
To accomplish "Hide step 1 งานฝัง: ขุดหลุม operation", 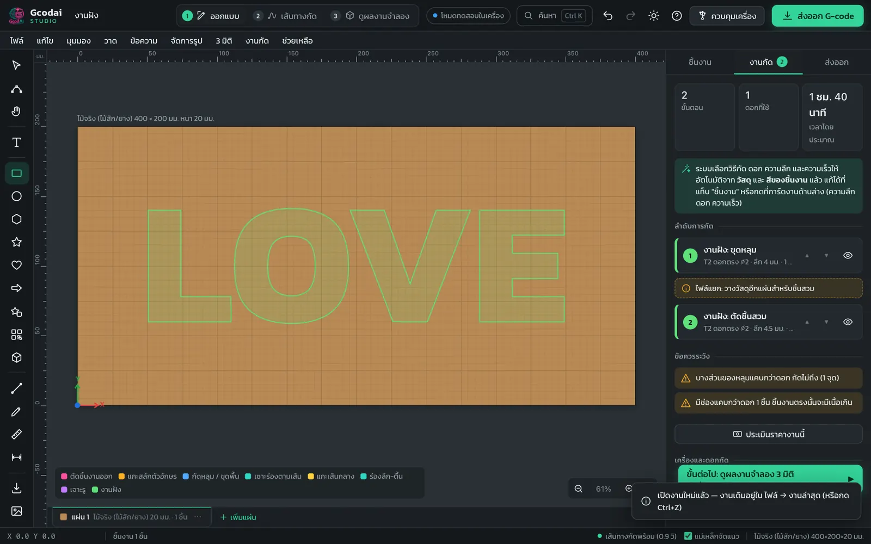I will [x=848, y=256].
